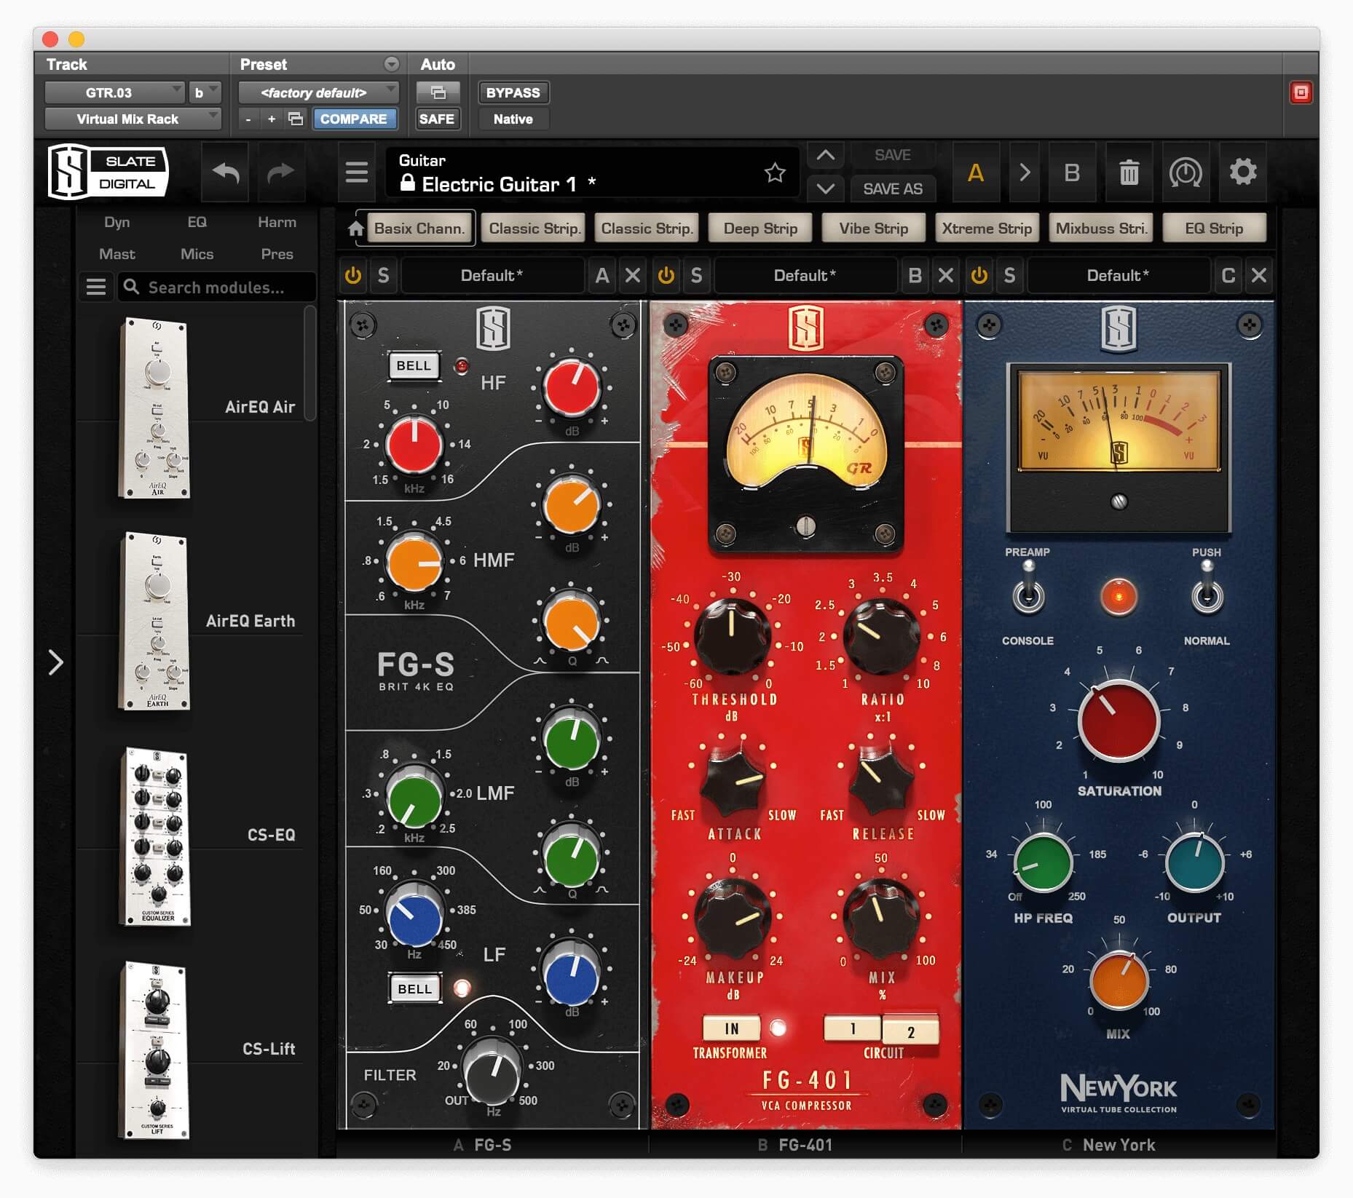Click the redo arrow icon

point(280,172)
